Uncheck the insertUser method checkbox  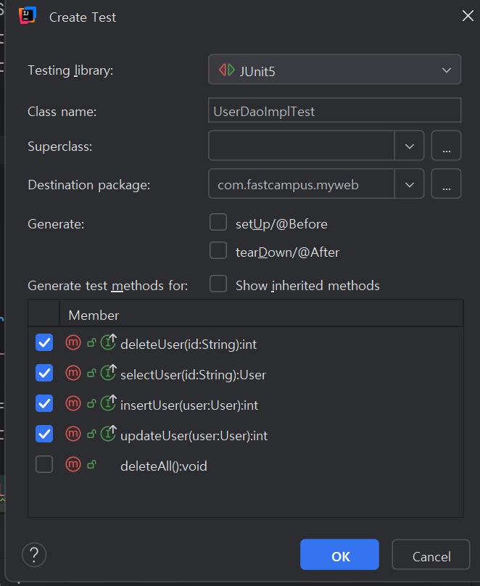click(44, 404)
